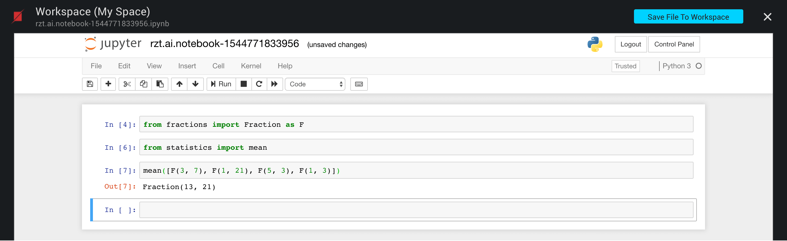Click the Out[7]: prompt
The width and height of the screenshot is (787, 241).
tap(120, 186)
